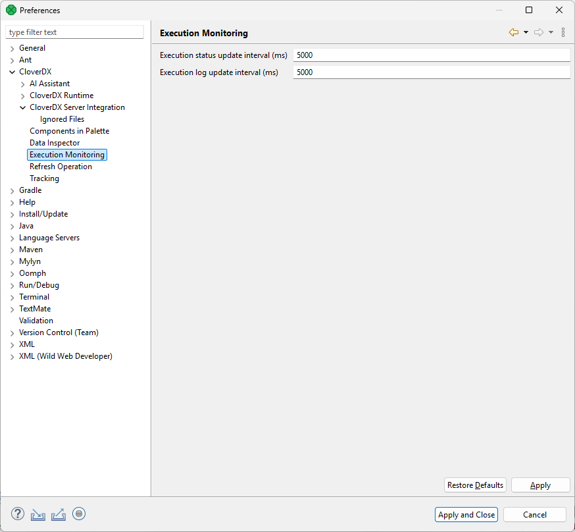
Task: Expand the TextMate tree node
Action: coord(12,309)
